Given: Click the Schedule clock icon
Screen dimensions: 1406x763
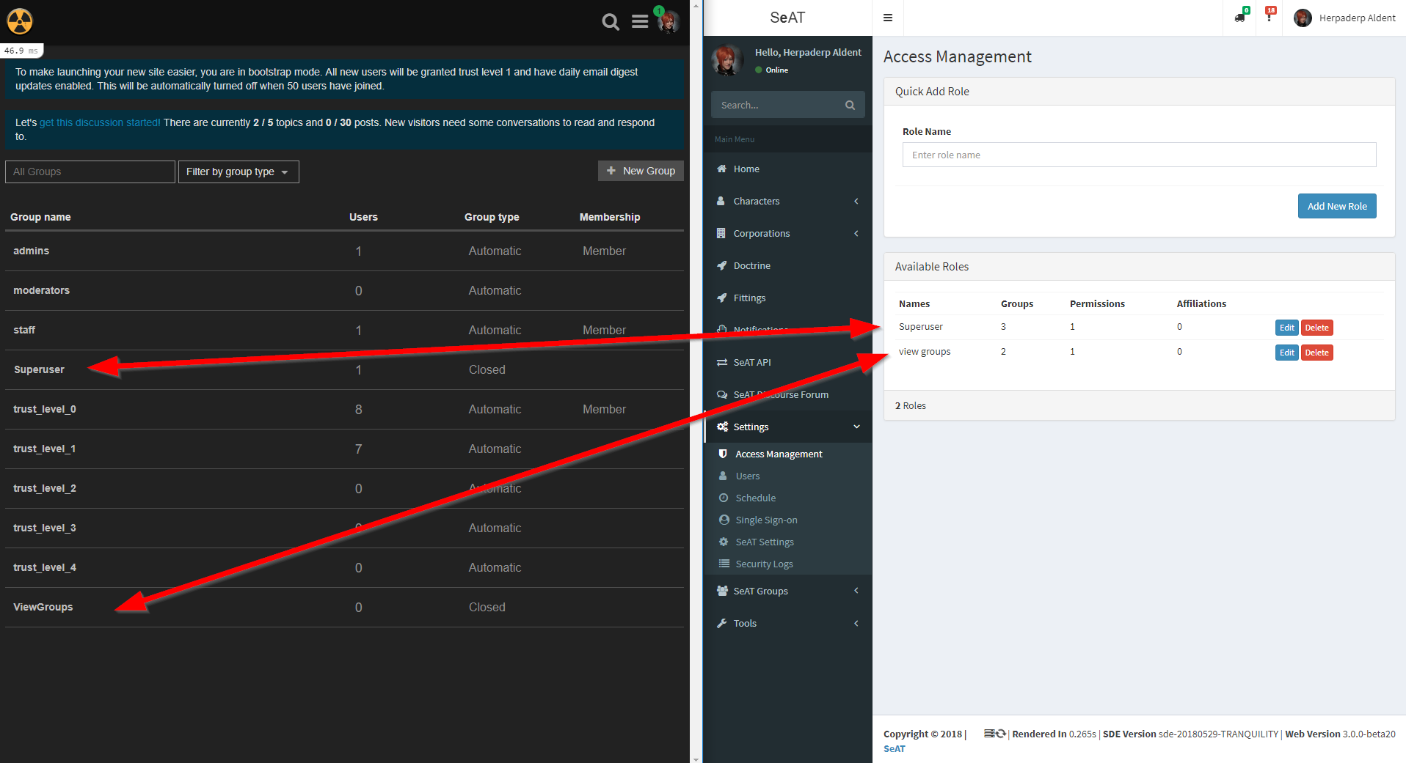Looking at the screenshot, I should [x=724, y=498].
